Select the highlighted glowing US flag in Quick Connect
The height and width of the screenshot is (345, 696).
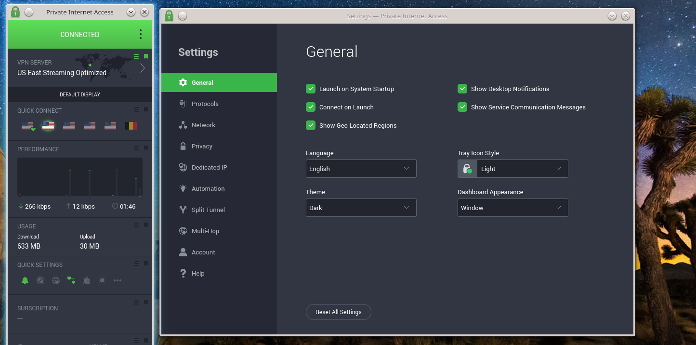[48, 126]
